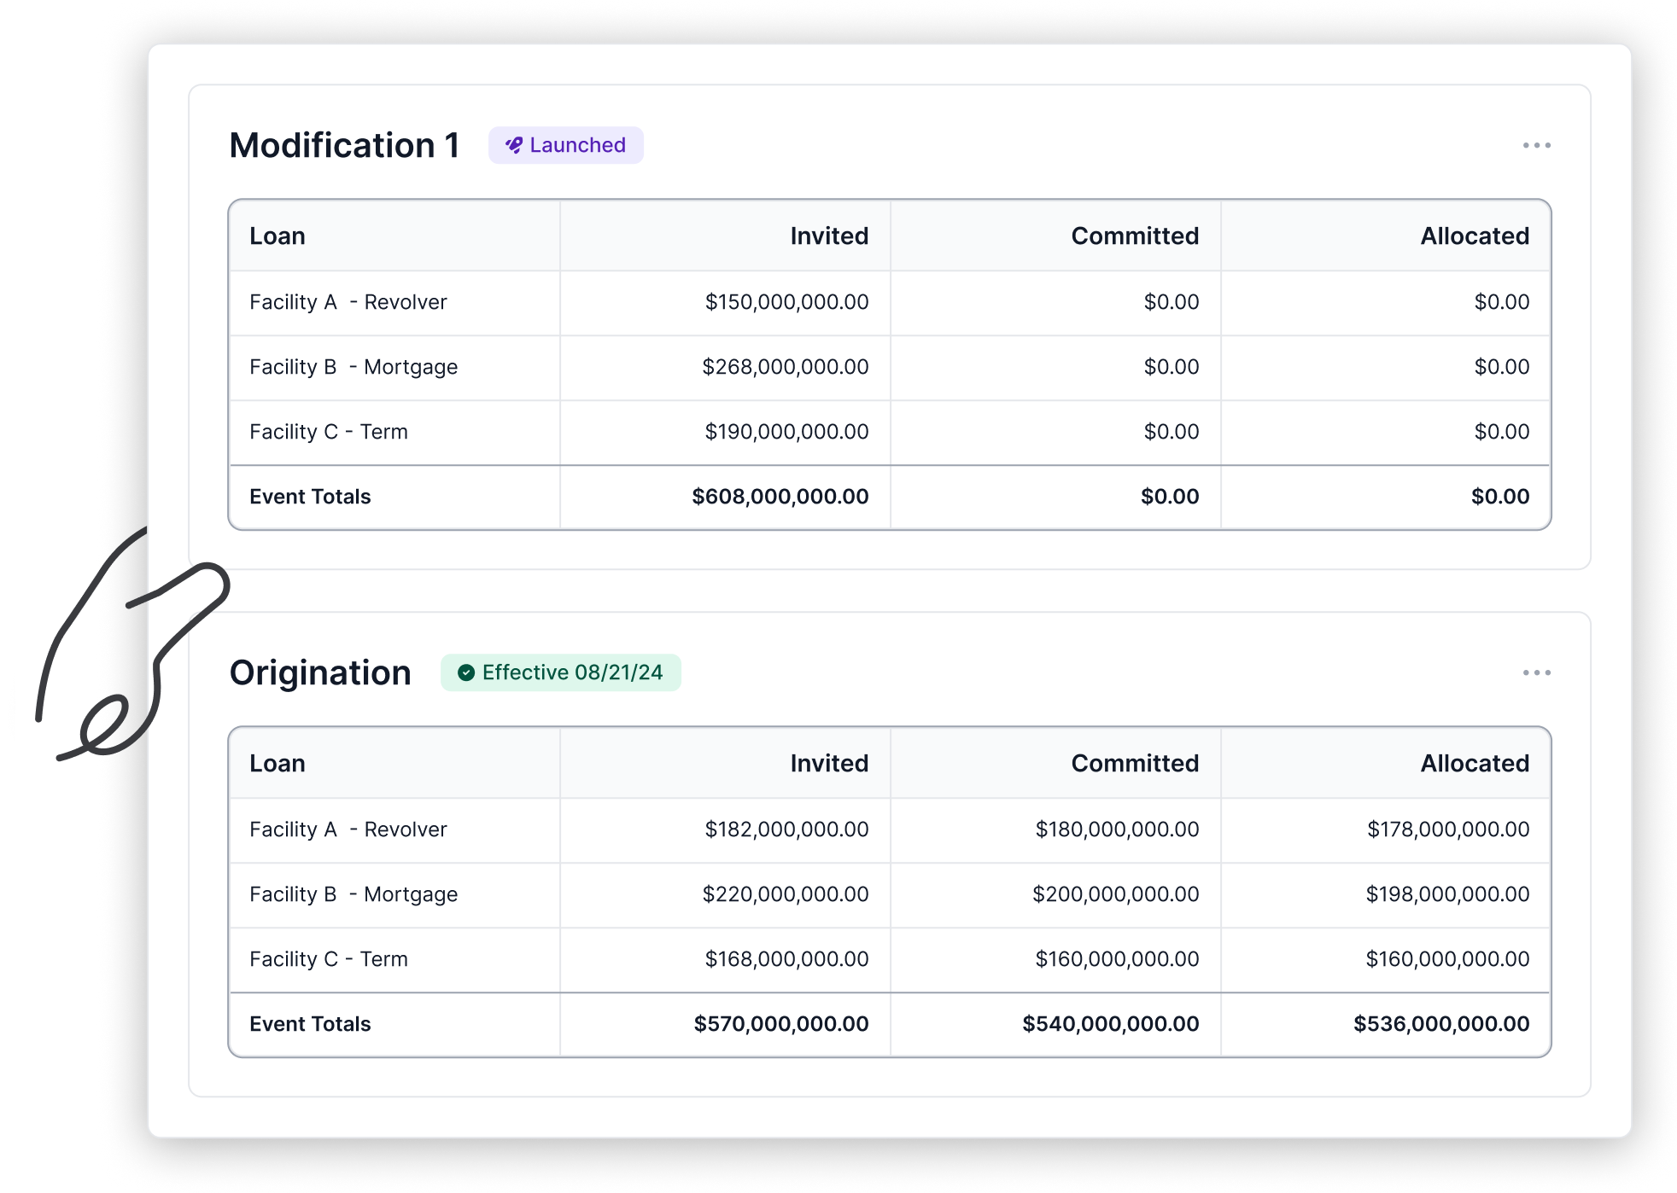Select Facility A - Revolver in Modification 1
Viewport: 1677px width, 1193px height.
coord(348,301)
